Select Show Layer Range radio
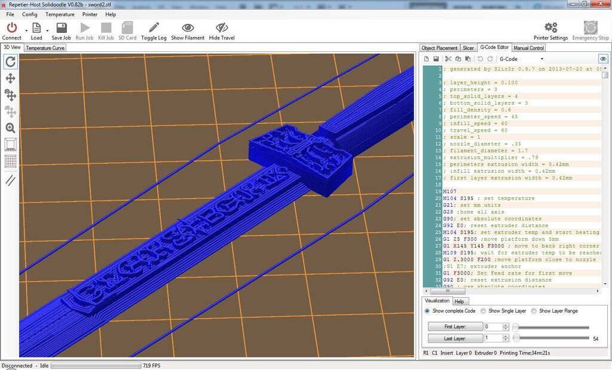 tap(534, 311)
